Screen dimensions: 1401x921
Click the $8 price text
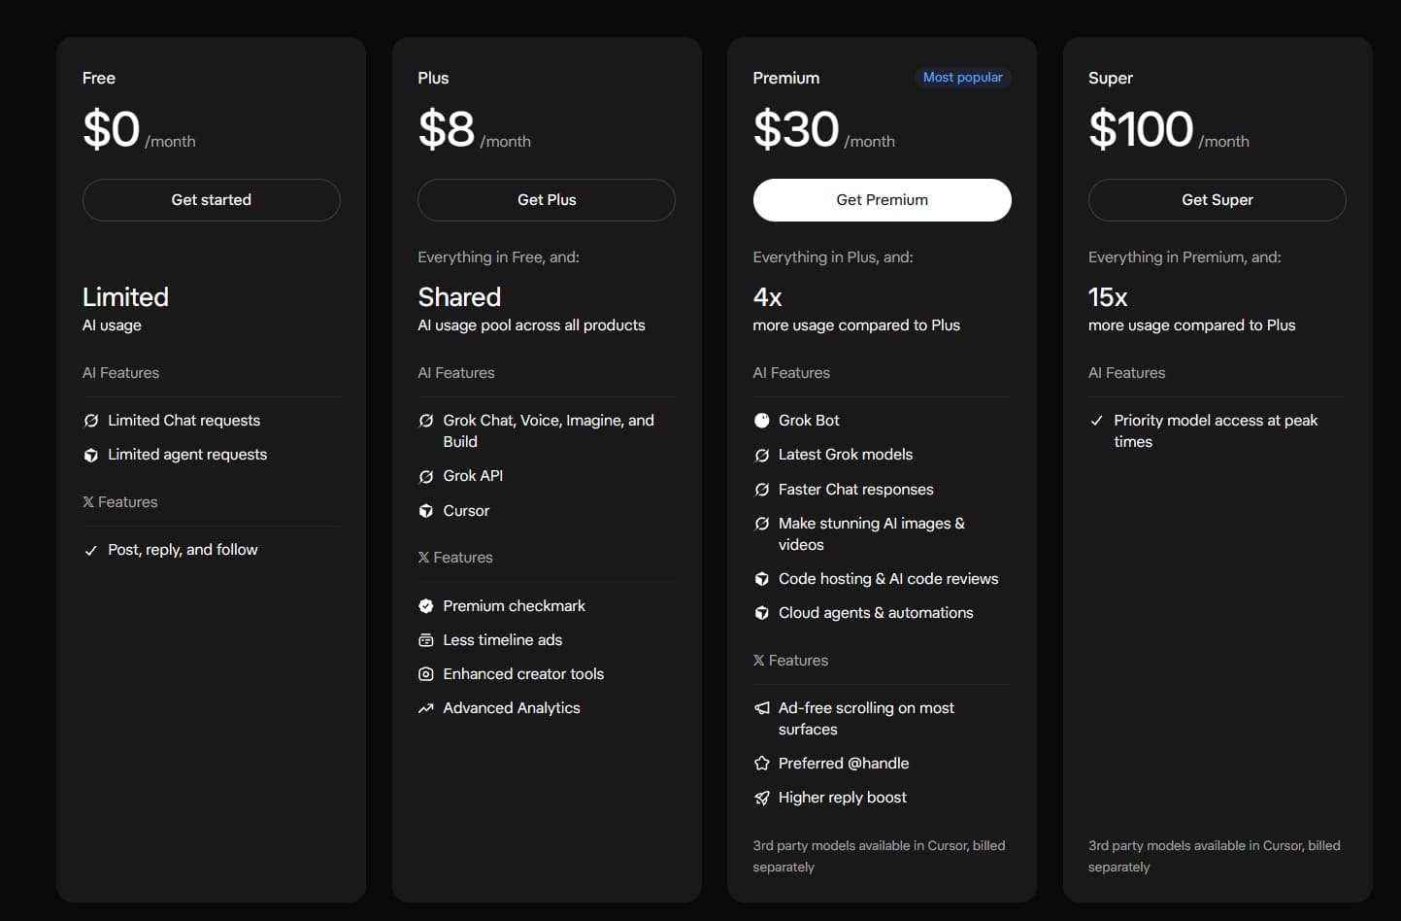tap(447, 129)
